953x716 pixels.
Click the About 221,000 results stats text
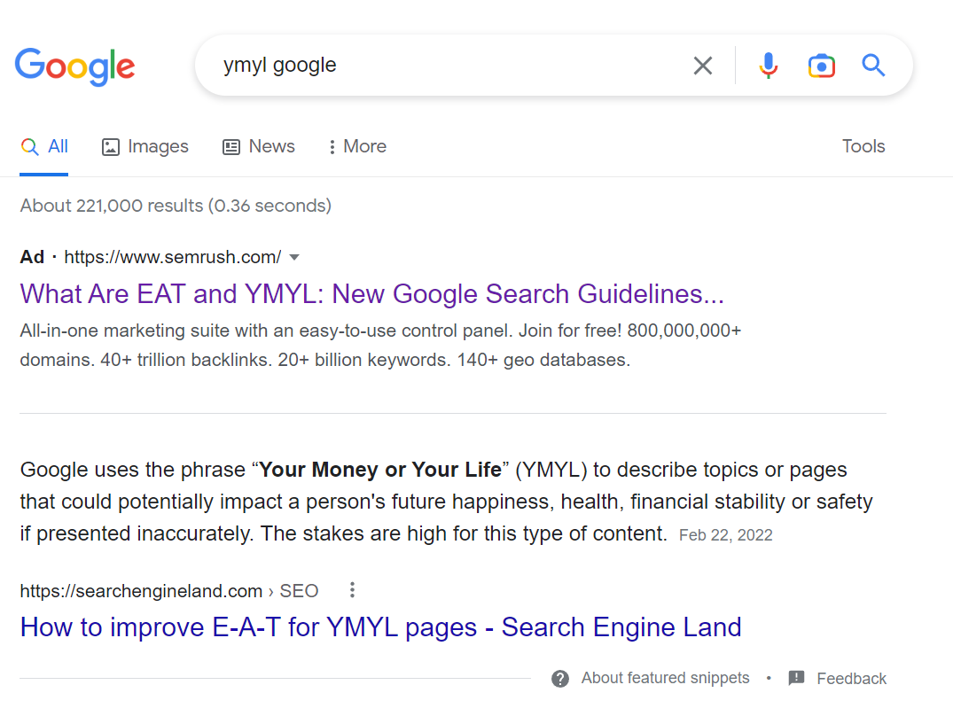click(176, 206)
